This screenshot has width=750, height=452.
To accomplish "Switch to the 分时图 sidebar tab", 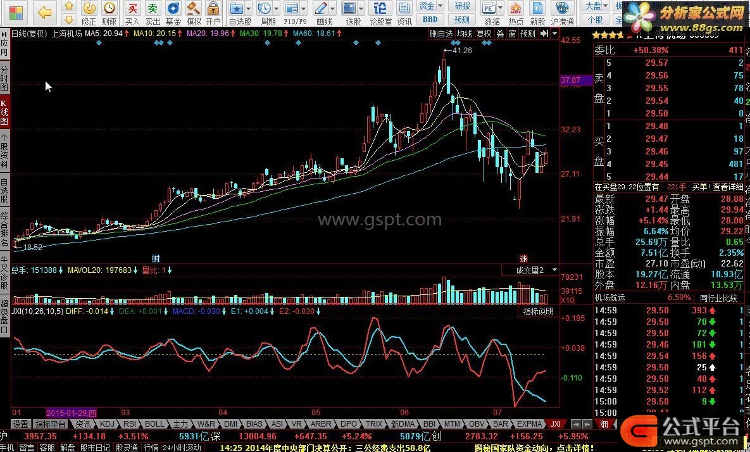I will (4, 78).
